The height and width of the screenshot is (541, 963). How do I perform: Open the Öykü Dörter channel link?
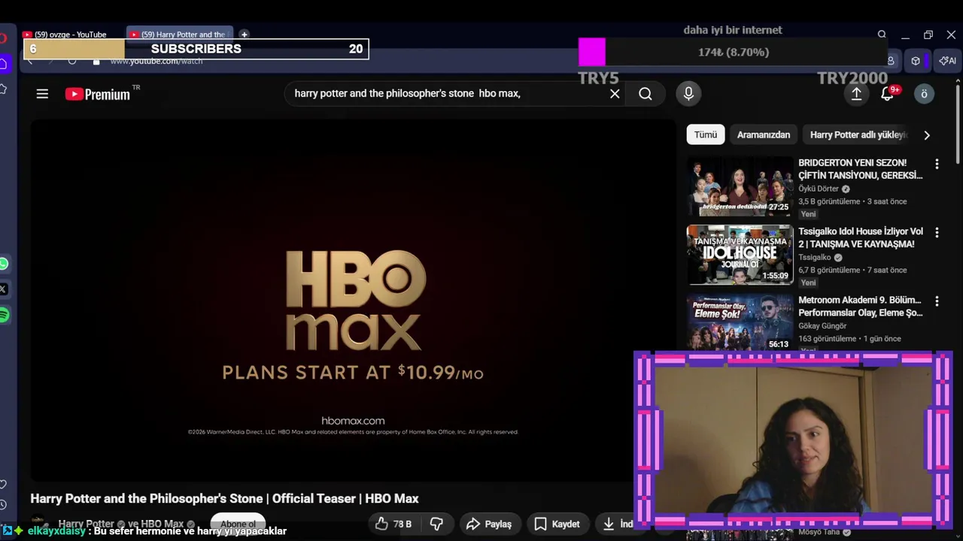819,189
